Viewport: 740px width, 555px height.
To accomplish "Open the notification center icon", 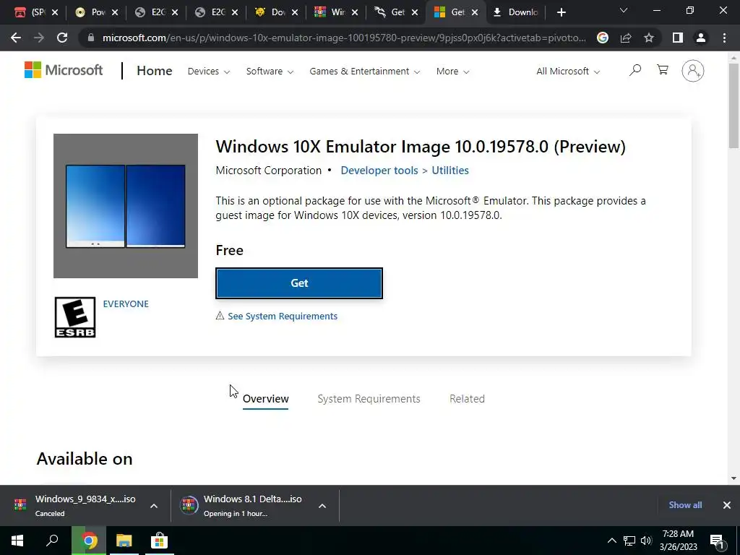I will pyautogui.click(x=717, y=541).
